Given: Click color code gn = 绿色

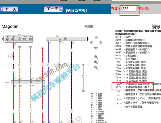Looking at the screenshot, I should click(96, 105).
